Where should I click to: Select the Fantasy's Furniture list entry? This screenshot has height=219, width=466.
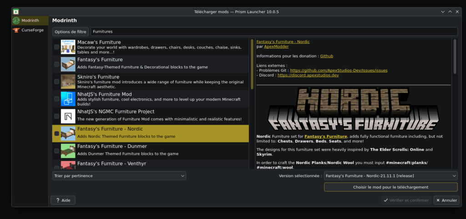(150, 64)
